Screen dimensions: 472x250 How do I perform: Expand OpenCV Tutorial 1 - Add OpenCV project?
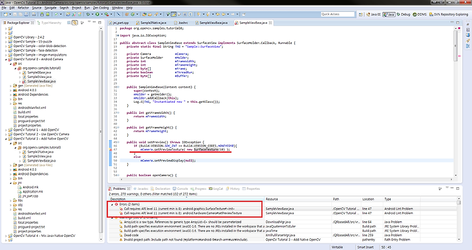[6, 130]
